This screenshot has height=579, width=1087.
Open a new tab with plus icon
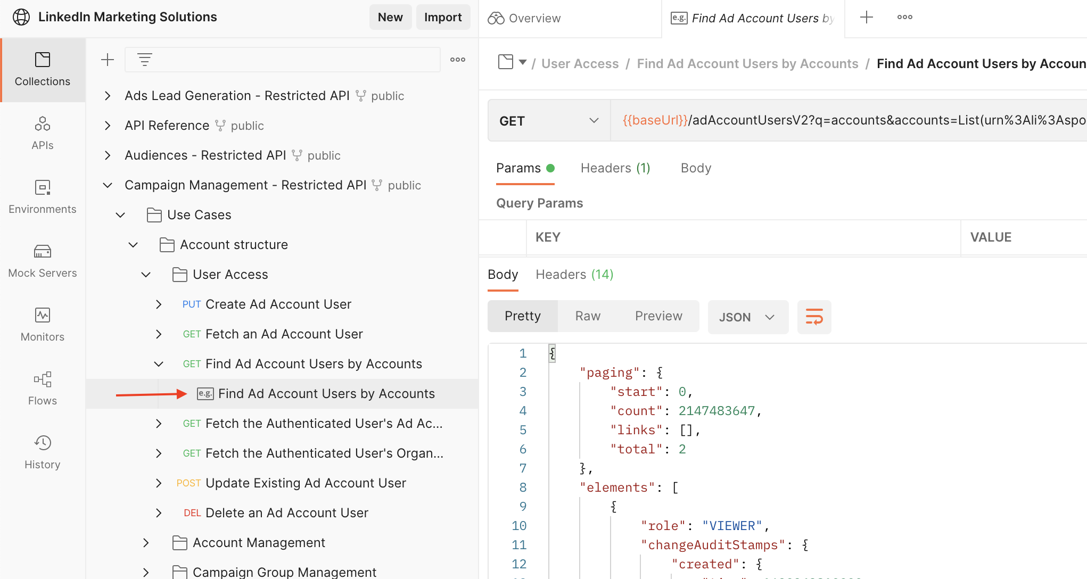pos(867,17)
